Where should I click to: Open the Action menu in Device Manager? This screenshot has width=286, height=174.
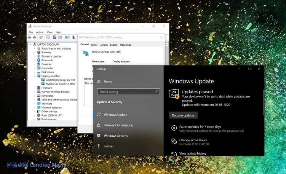(40, 32)
